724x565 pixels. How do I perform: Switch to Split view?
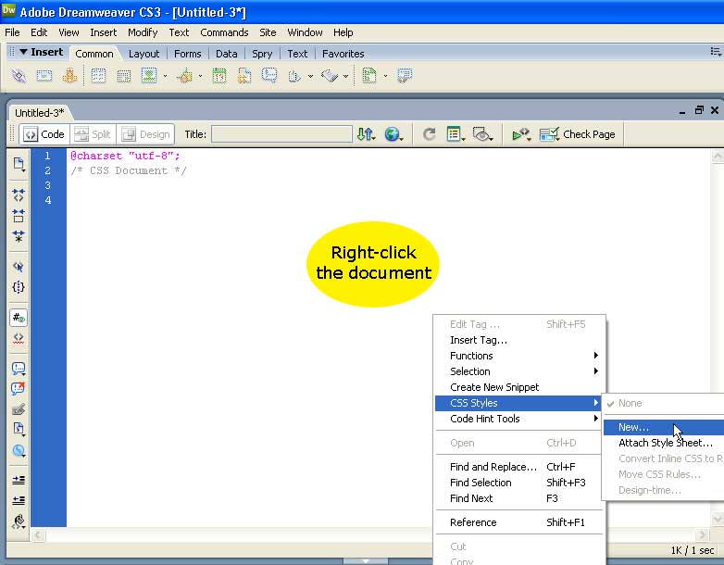[x=93, y=134]
